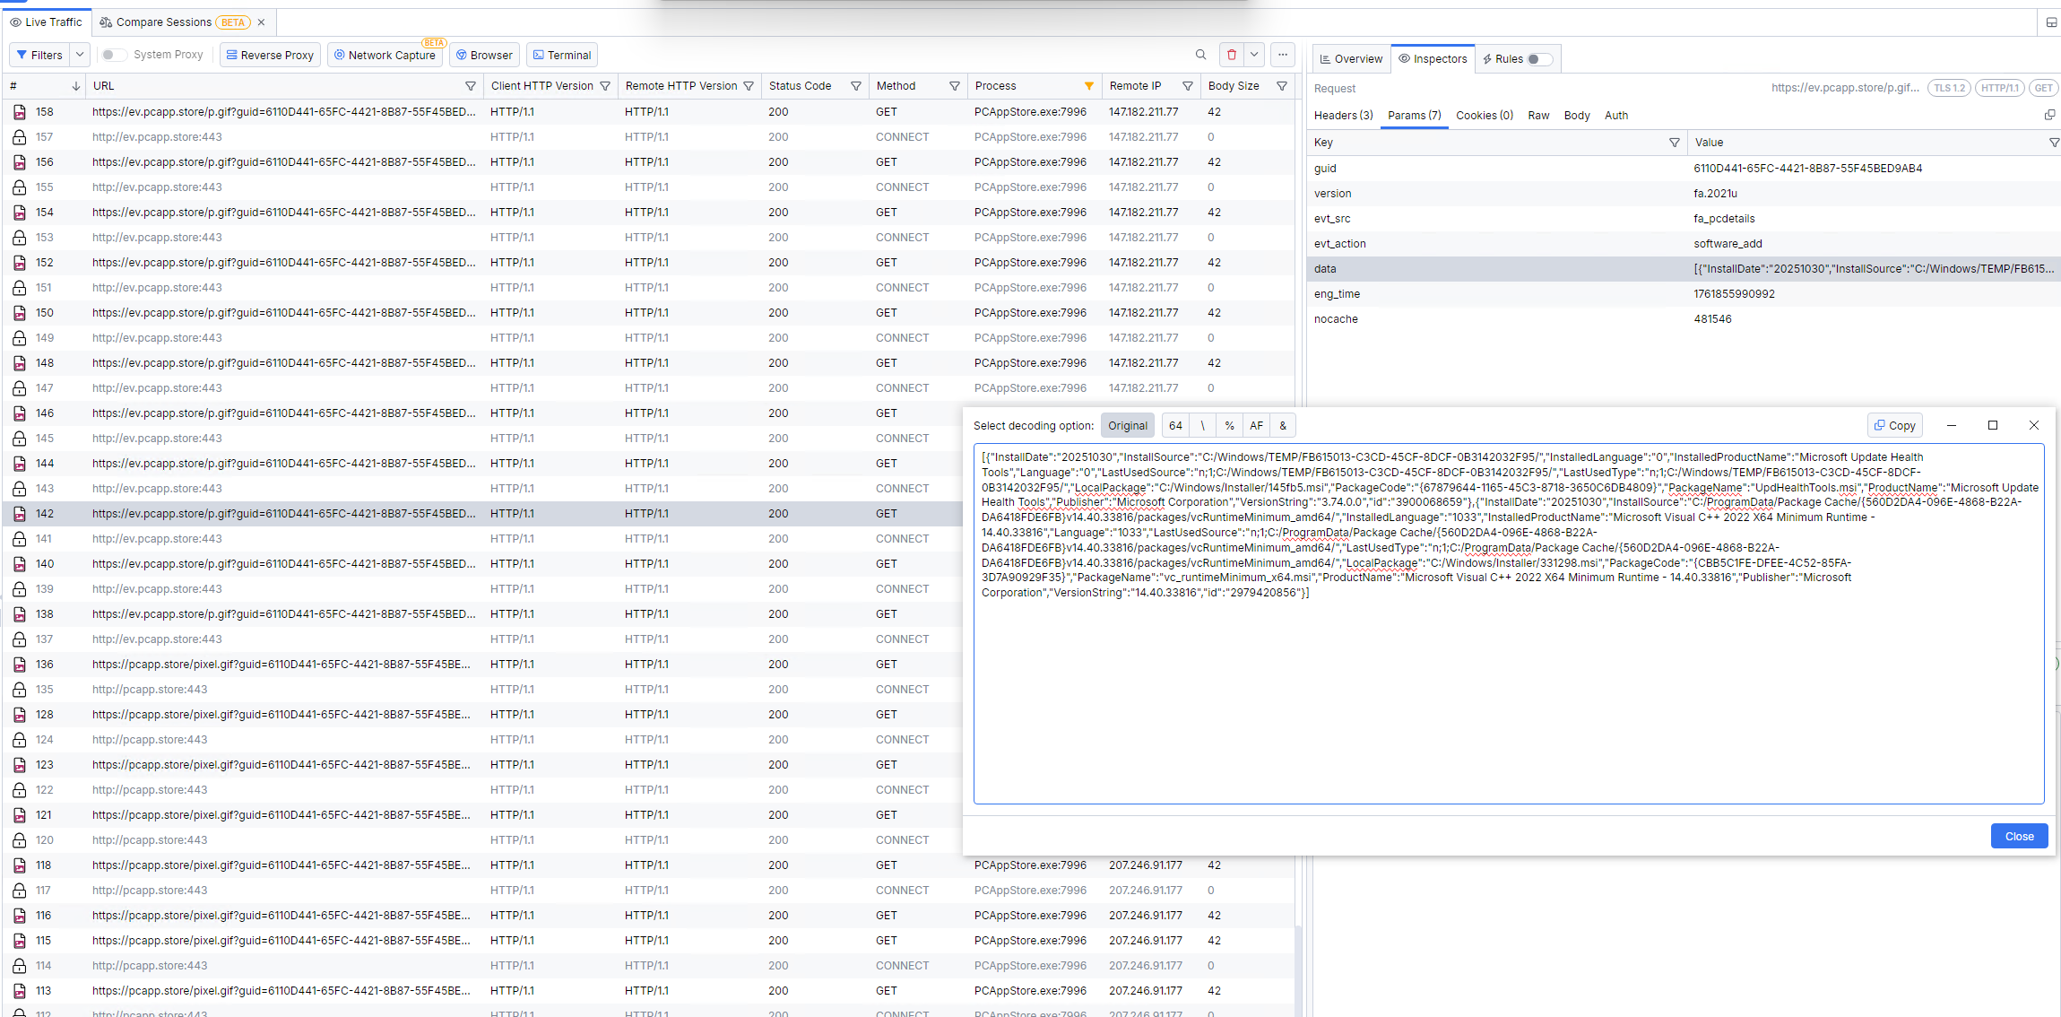Select the data parameter row

(1684, 269)
